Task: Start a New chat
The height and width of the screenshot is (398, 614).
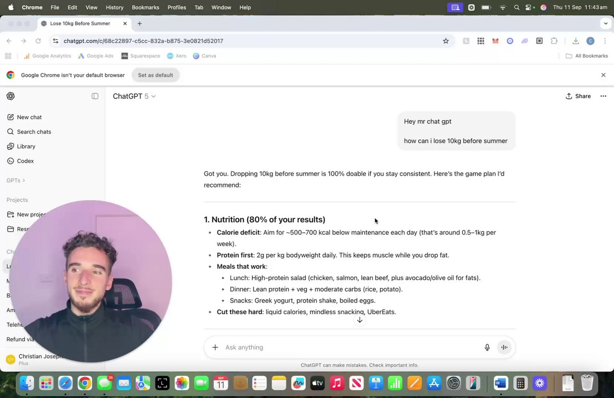Action: click(x=24, y=117)
